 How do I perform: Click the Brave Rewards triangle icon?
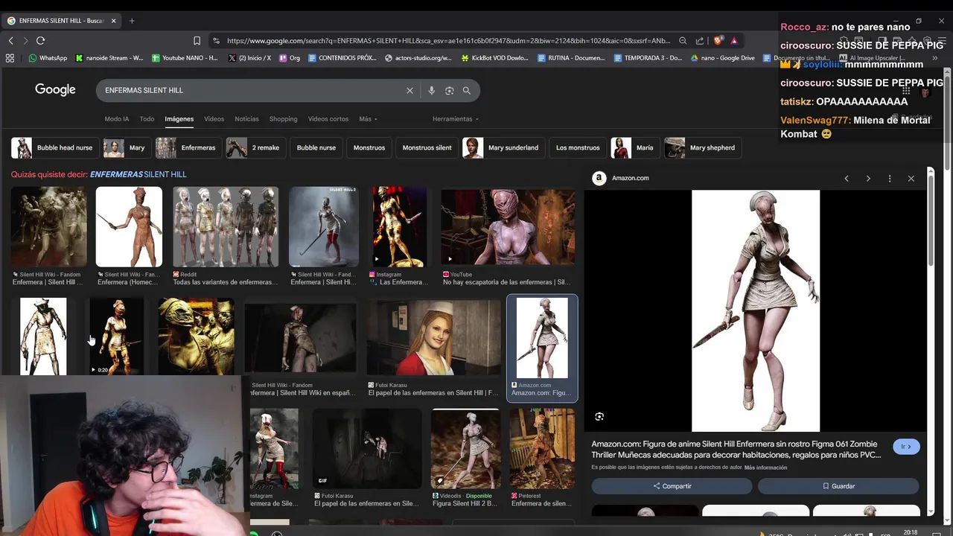pos(733,41)
